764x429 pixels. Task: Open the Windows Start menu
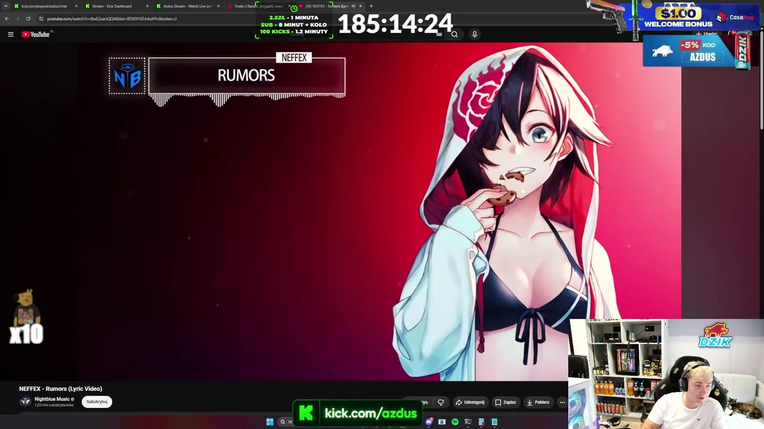pos(270,422)
